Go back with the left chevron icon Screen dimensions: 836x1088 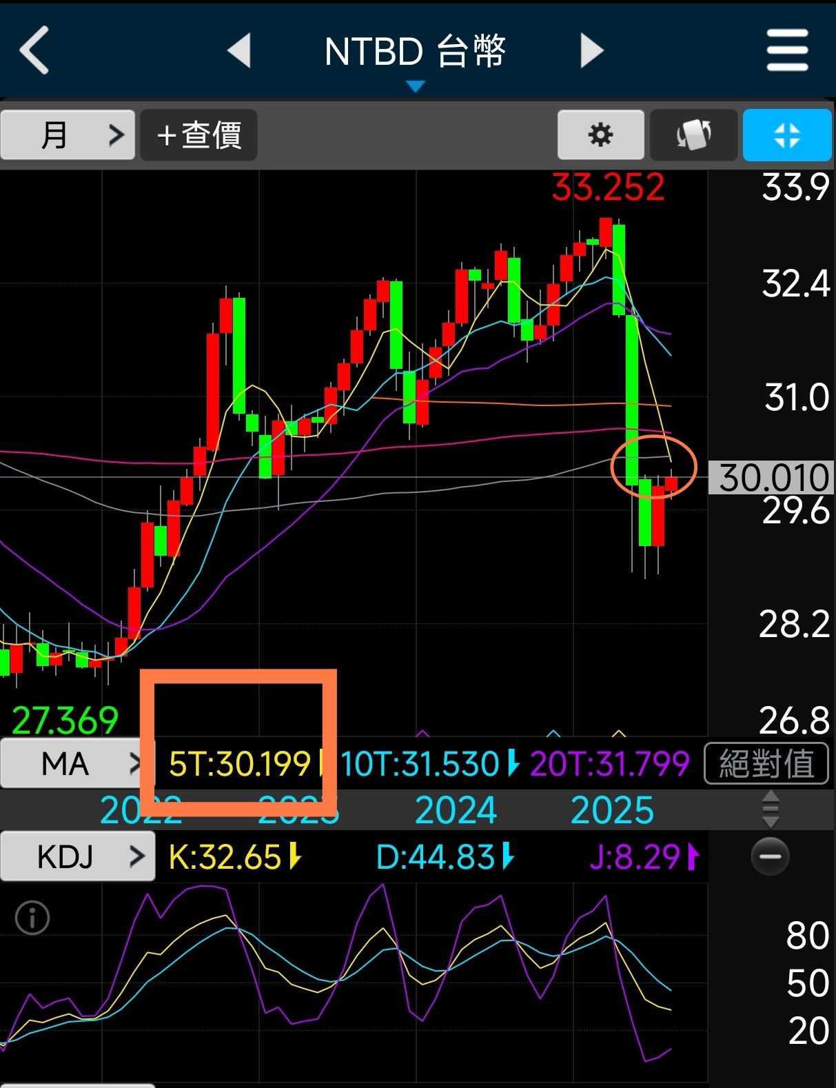pos(34,50)
